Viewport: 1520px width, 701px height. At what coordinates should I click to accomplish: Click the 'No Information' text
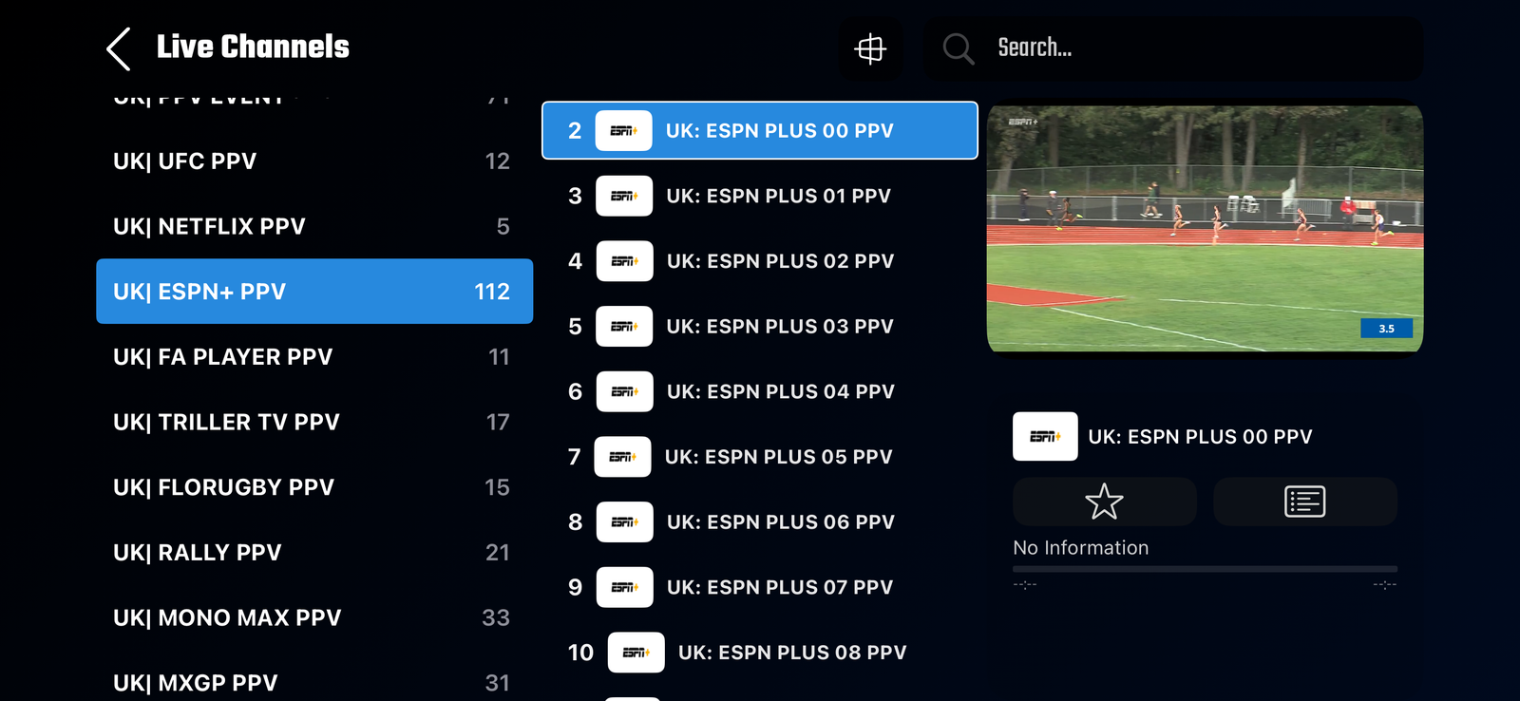(x=1081, y=548)
